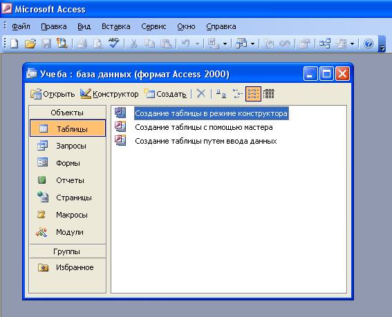Click the Open folder toolbar icon
The width and height of the screenshot is (392, 317).
tap(30, 44)
